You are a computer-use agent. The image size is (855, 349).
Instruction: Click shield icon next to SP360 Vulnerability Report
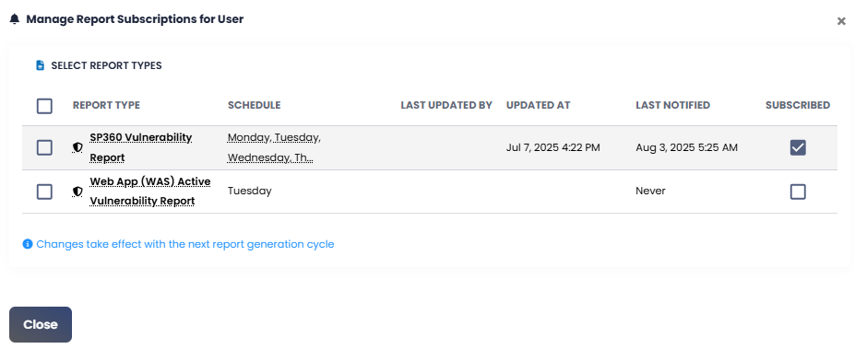[x=78, y=147]
